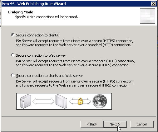
Task: Click the globe icon representing clients
Action: (x=100, y=101)
